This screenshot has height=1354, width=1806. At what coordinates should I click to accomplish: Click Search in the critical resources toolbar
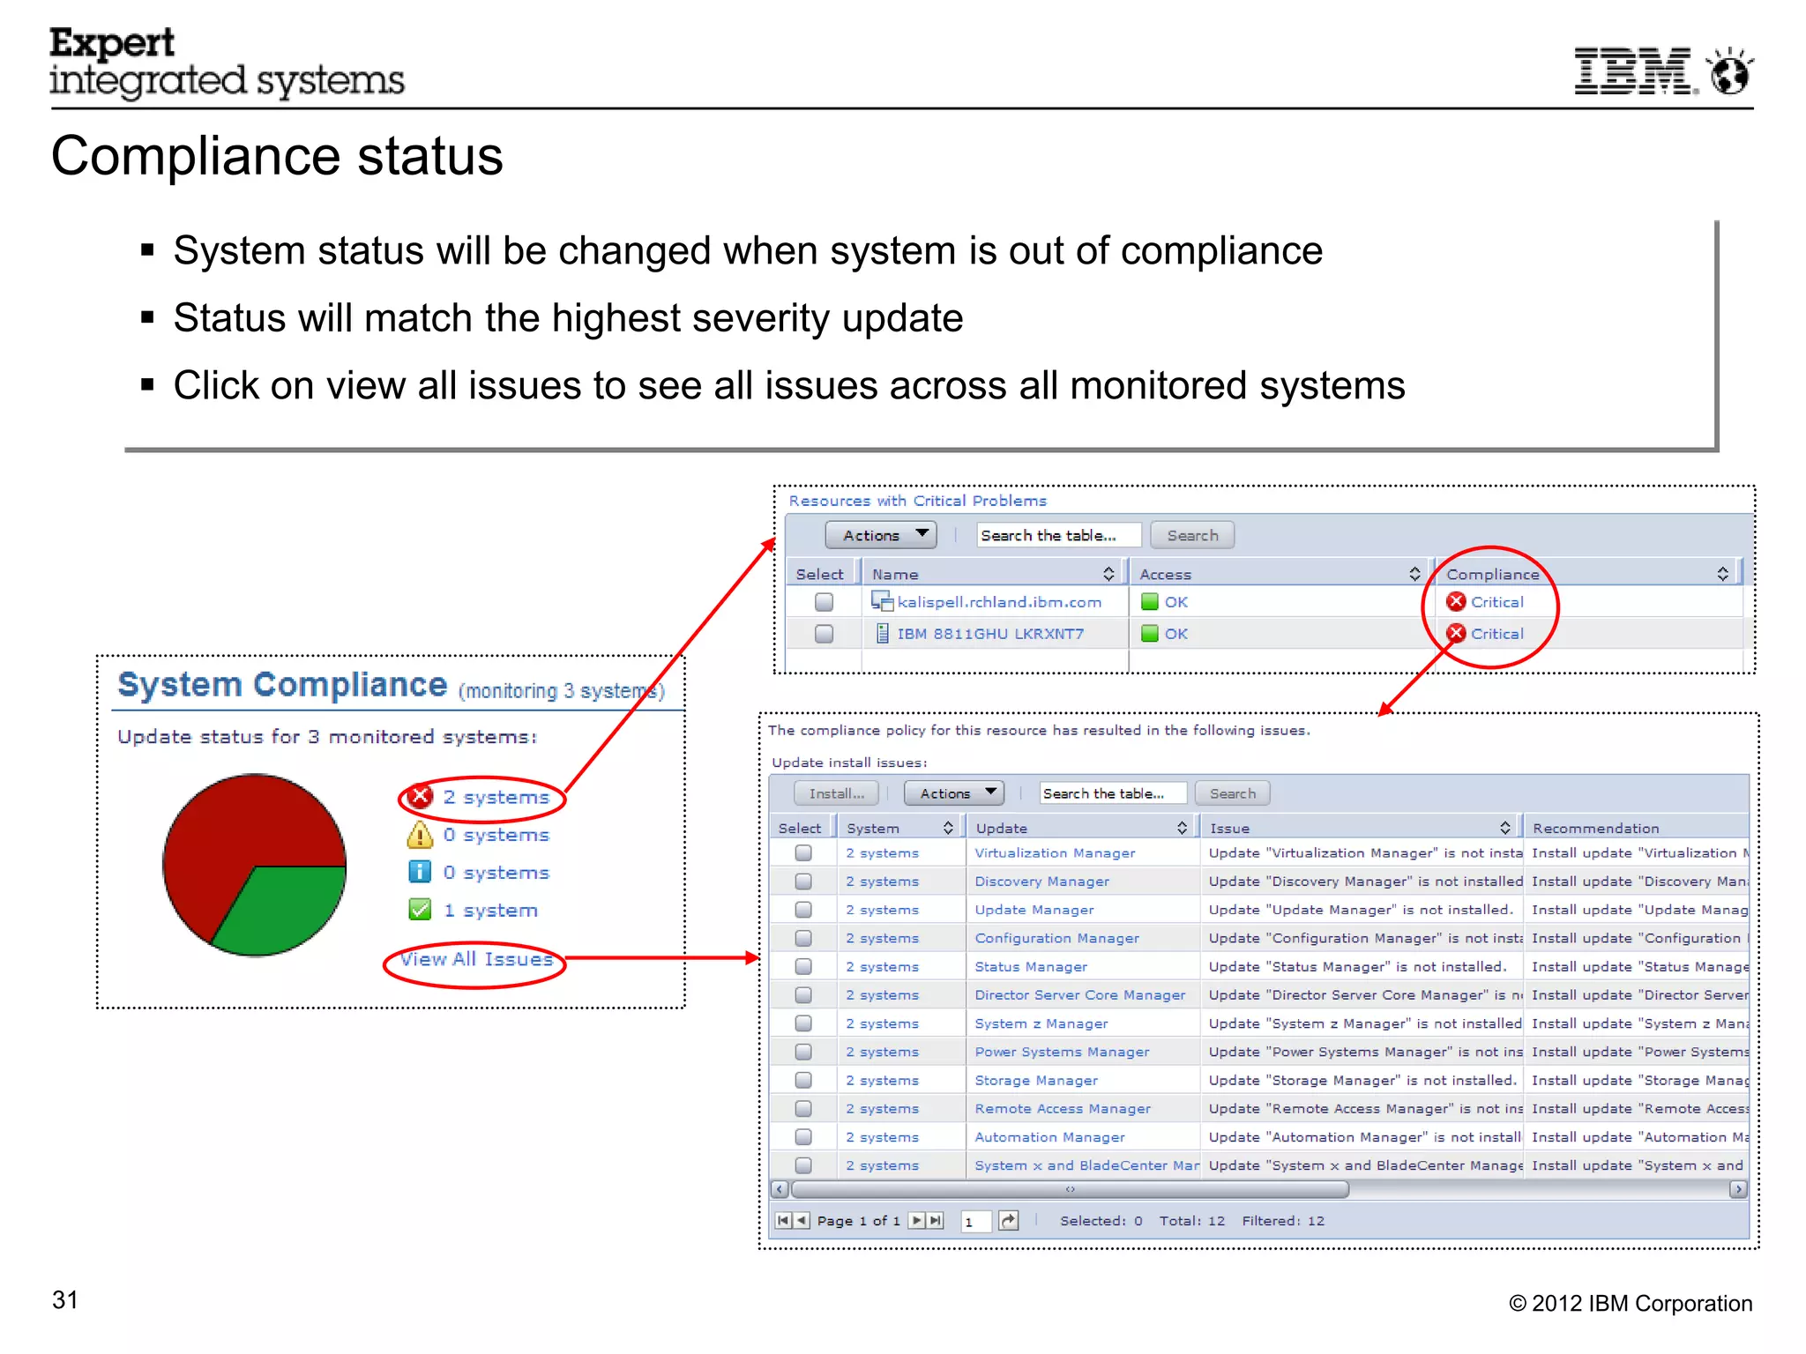(1192, 535)
